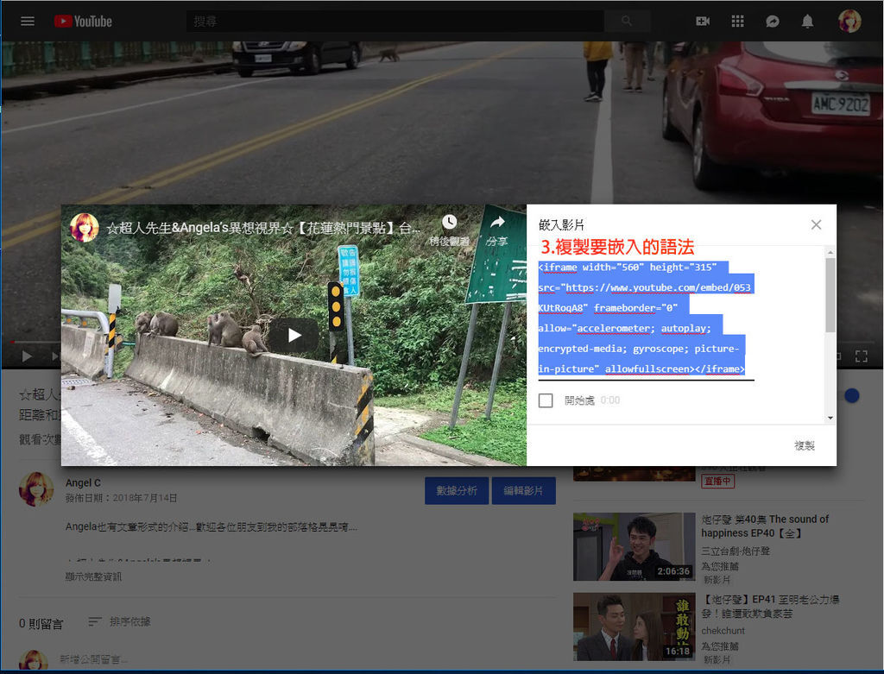
Task: Go to YouTube home via logo
Action: pos(83,22)
